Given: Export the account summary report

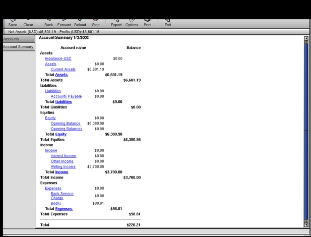Looking at the screenshot, I should (116, 23).
